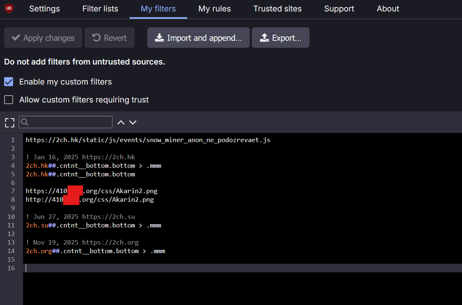Screen dimensions: 462x305
Task: Click the untrusted sources warning text
Action: click(x=85, y=62)
